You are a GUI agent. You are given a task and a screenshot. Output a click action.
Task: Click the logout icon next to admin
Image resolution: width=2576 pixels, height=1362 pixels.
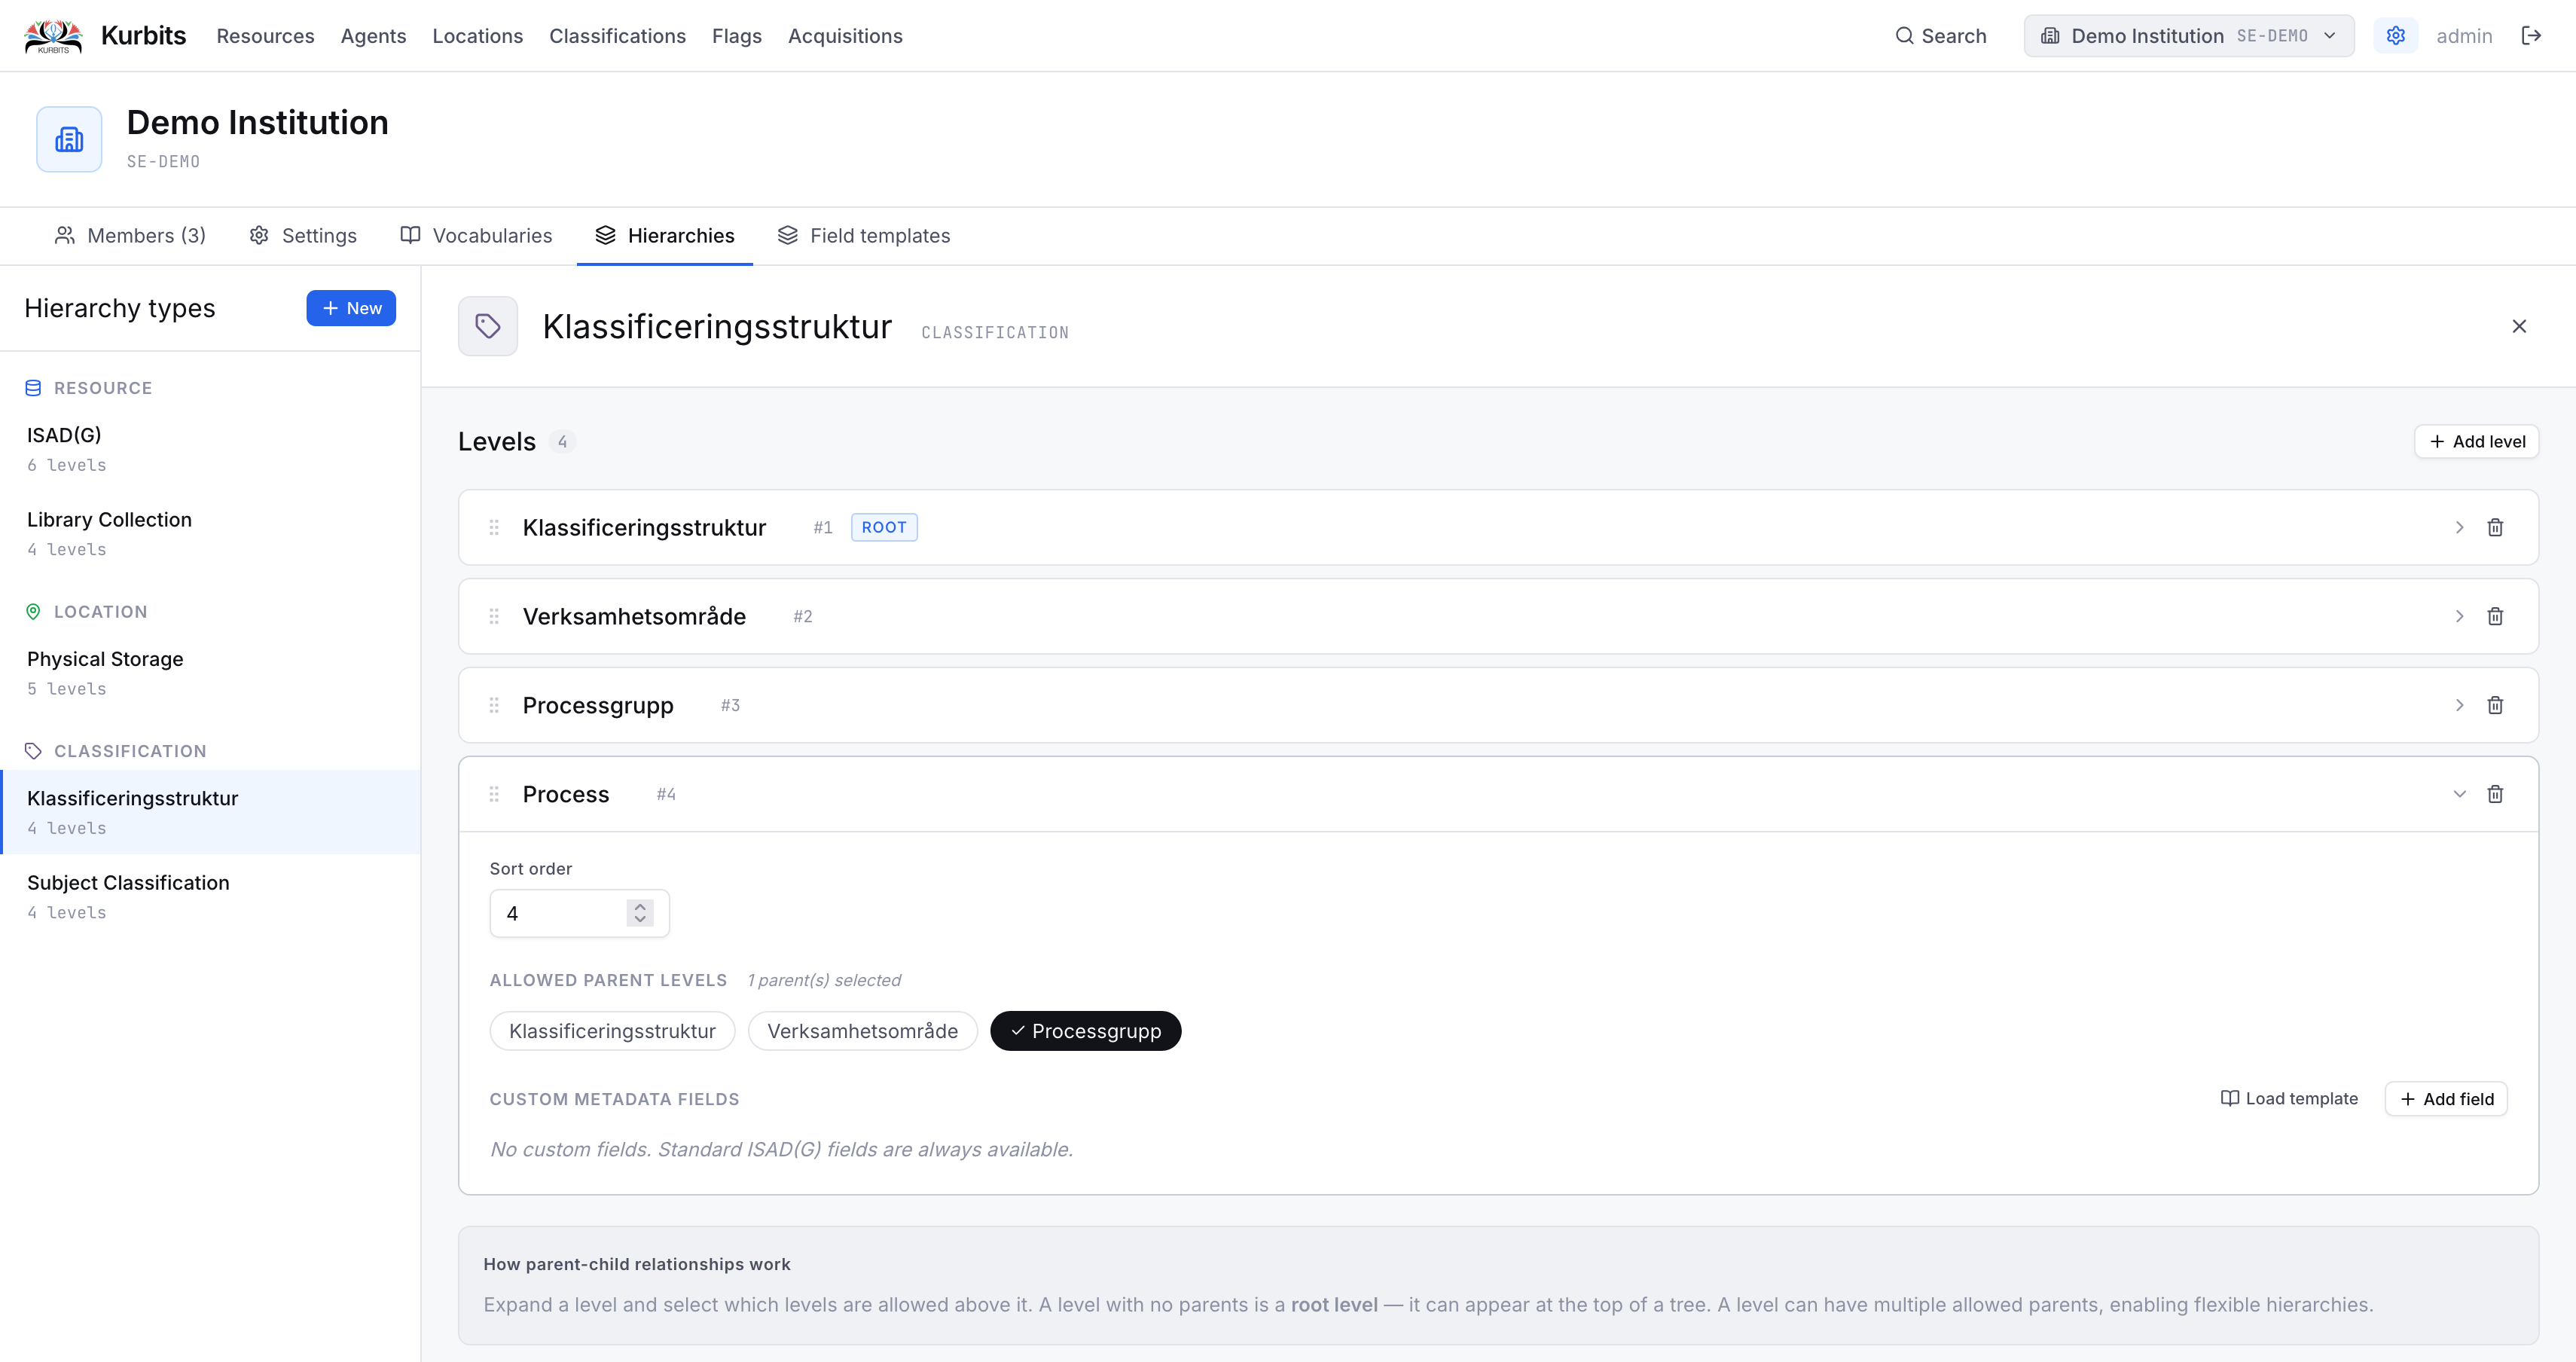tap(2531, 36)
